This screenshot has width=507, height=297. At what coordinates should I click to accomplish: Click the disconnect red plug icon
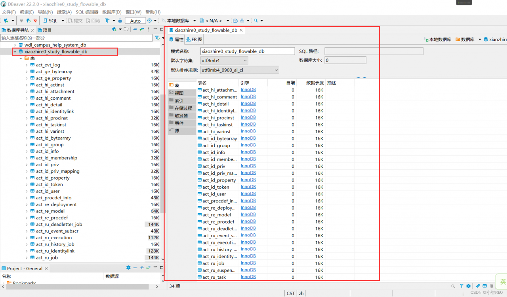tap(35, 21)
